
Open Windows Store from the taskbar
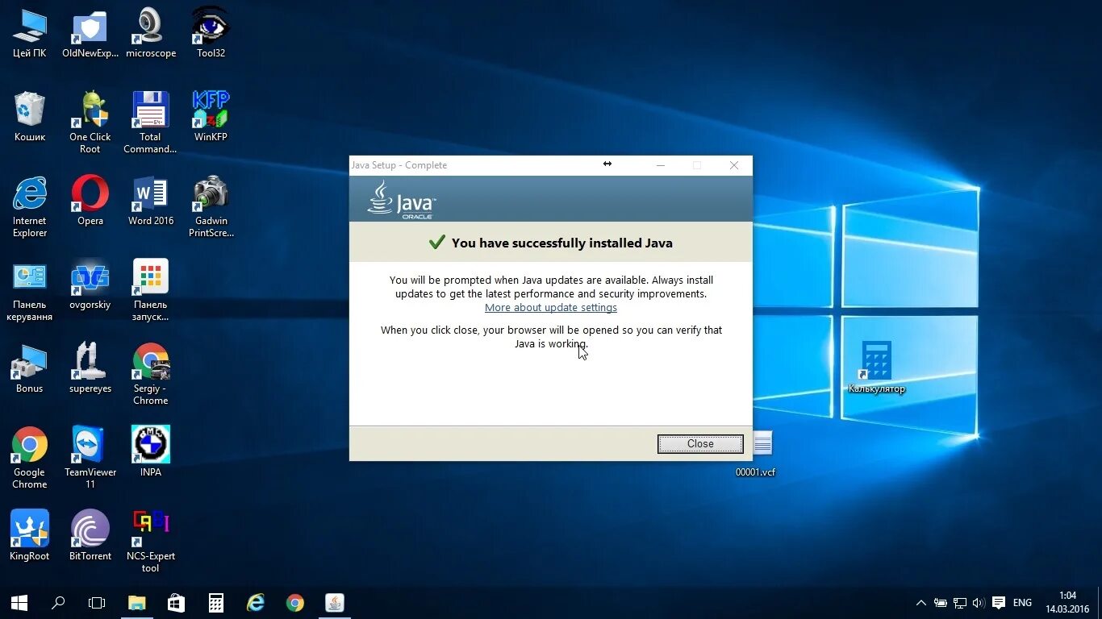tap(176, 603)
